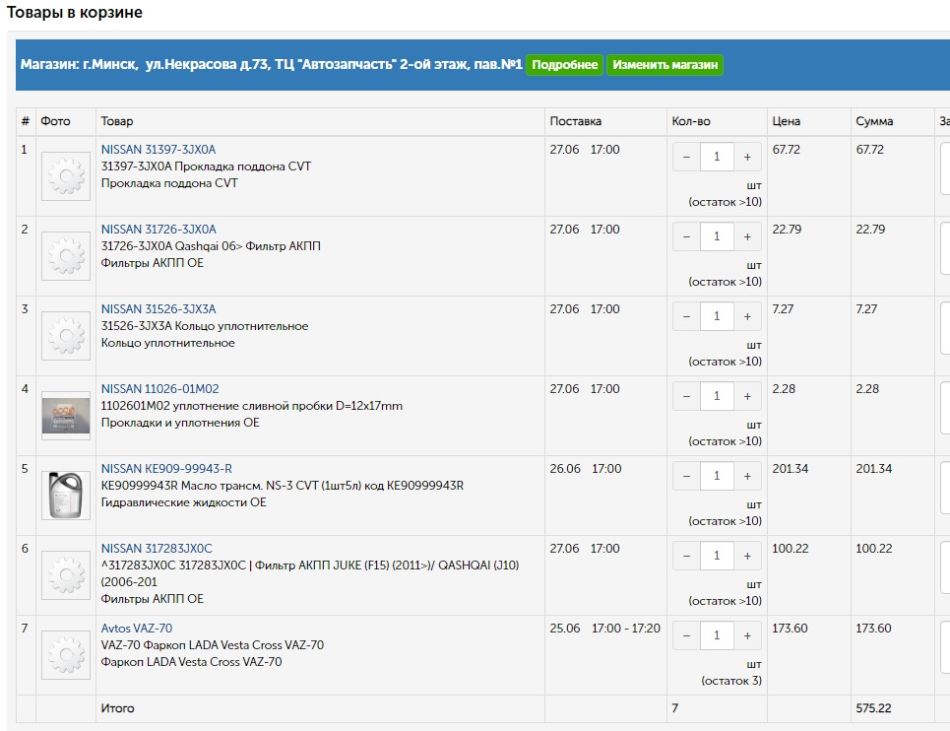
Task: Click the Подробнее store details button
Action: click(565, 65)
